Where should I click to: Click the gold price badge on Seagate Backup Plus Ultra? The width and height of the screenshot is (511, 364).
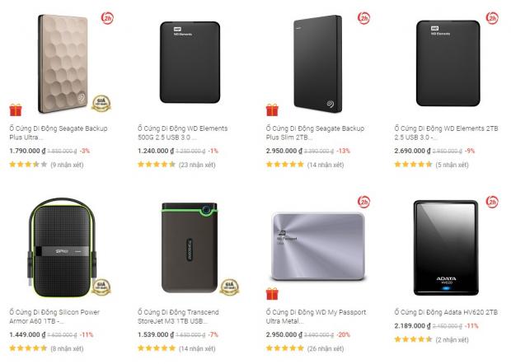pos(101,104)
